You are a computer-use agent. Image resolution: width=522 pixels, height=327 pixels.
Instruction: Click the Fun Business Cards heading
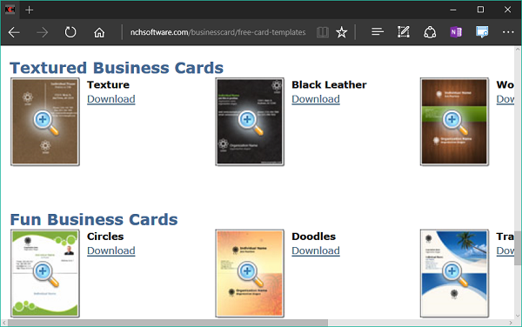94,219
